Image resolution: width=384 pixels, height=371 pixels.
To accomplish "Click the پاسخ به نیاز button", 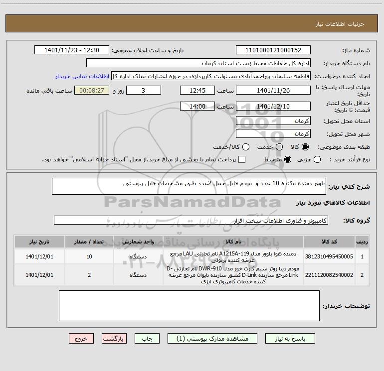I will [290, 339].
